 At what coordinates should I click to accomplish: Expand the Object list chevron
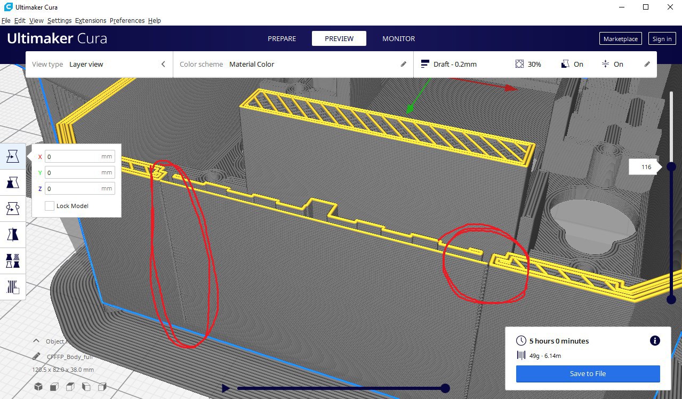(x=36, y=341)
